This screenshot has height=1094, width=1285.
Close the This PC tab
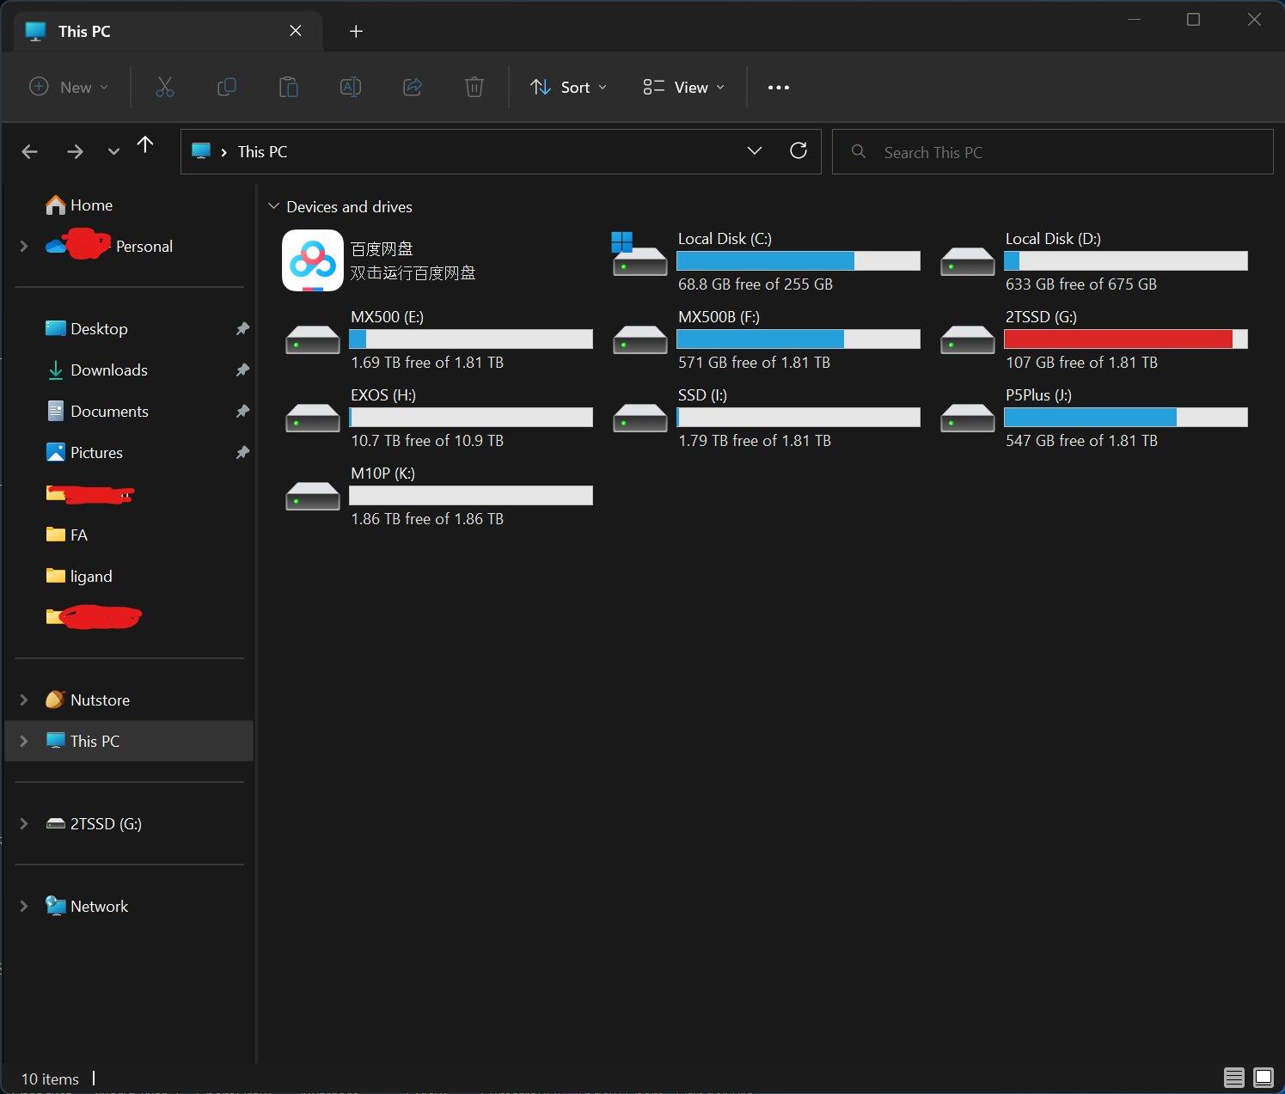point(296,31)
